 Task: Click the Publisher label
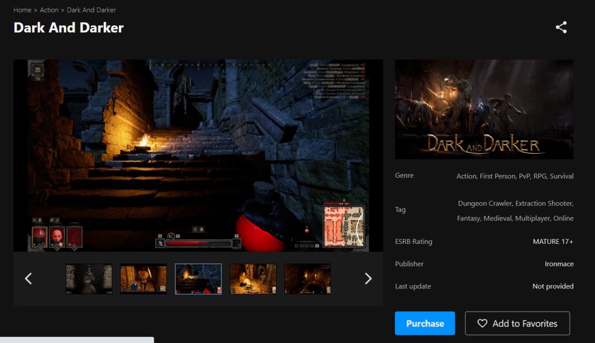tap(409, 264)
